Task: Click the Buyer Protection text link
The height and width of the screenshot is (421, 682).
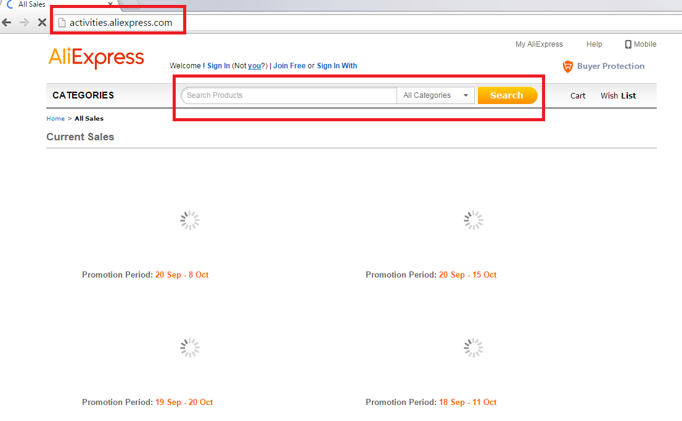Action: coord(610,66)
